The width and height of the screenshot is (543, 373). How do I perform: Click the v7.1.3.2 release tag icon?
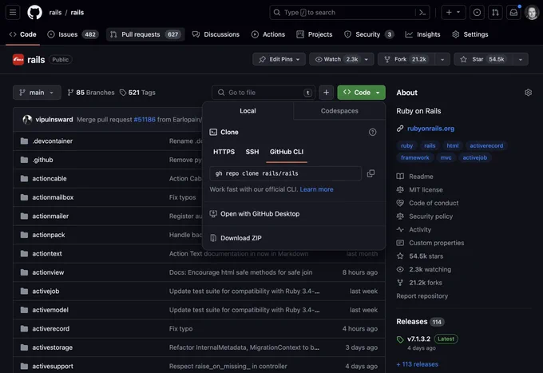[400, 339]
